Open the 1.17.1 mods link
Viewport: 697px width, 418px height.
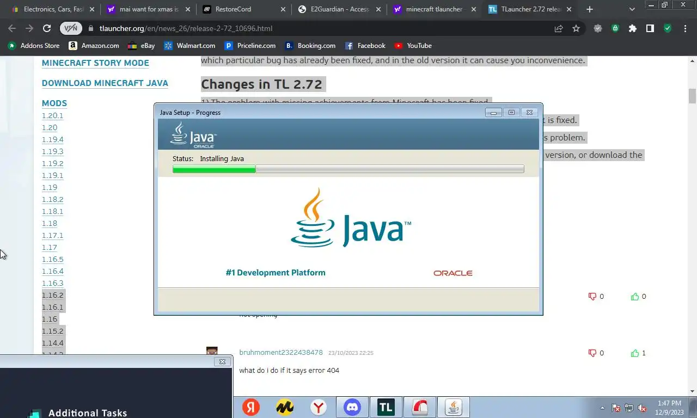(x=52, y=235)
